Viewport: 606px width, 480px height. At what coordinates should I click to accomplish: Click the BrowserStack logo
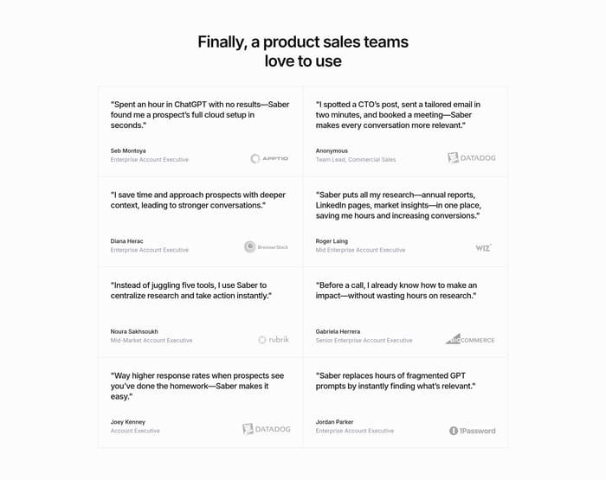[x=267, y=247]
